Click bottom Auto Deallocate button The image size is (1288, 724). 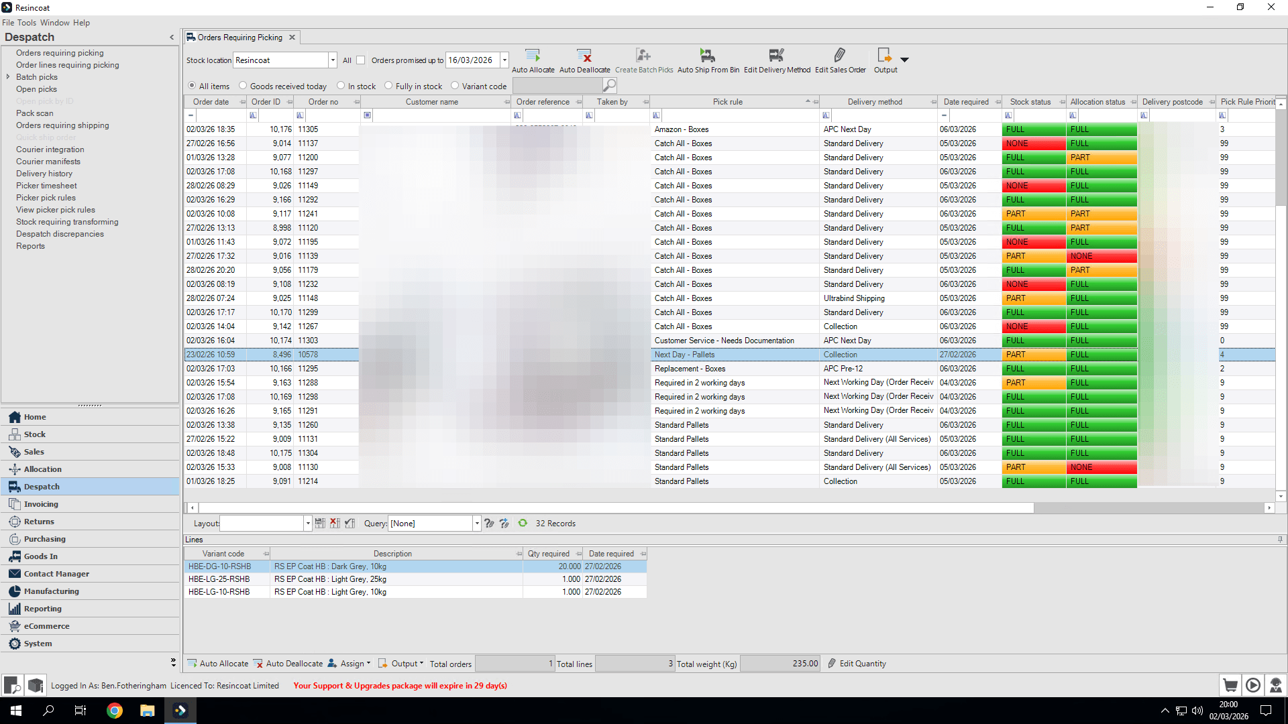point(288,664)
